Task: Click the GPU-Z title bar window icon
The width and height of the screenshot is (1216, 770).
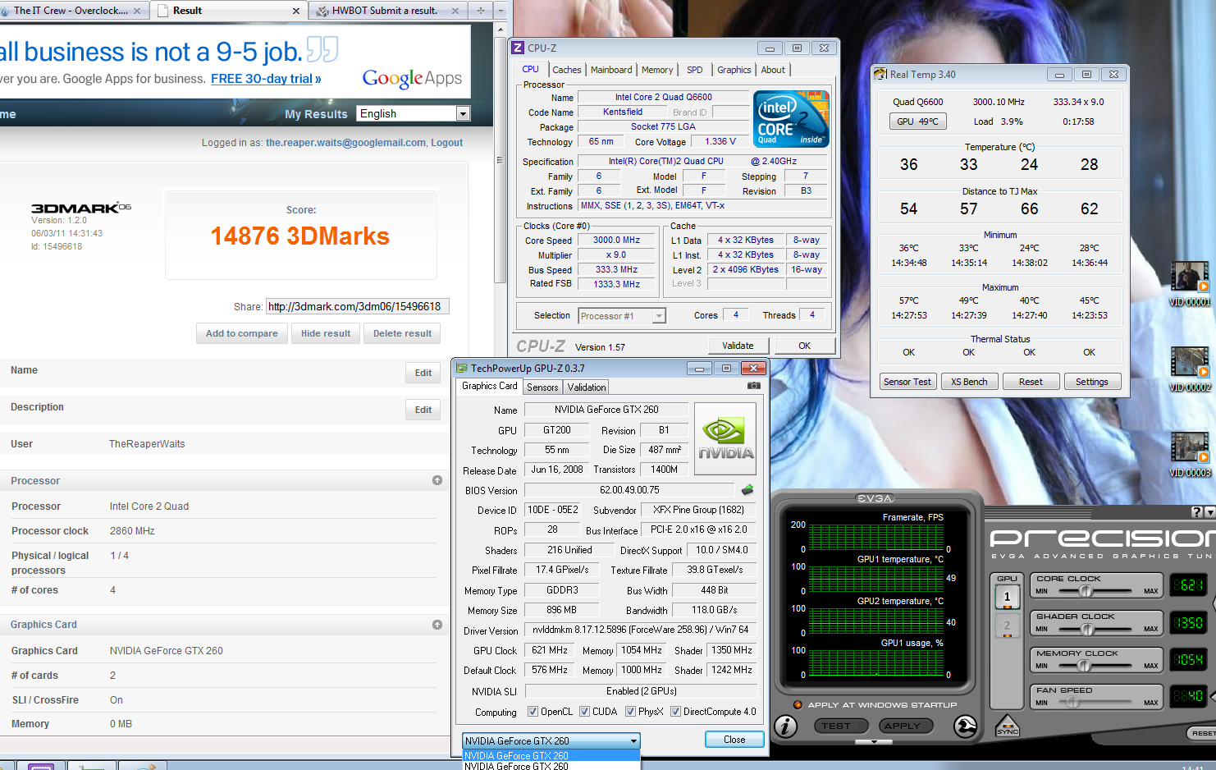Action: click(462, 369)
